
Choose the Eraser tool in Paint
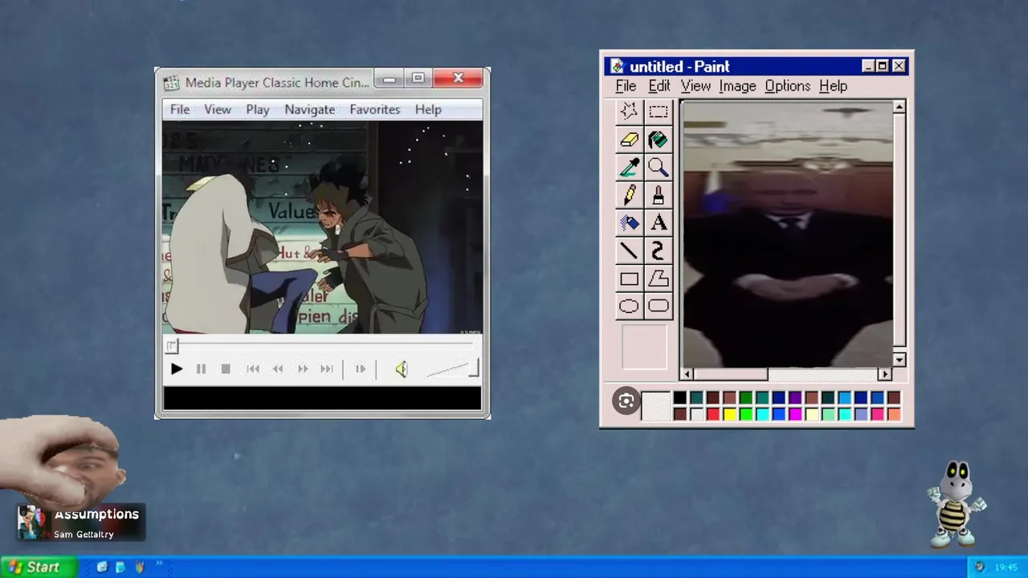[x=629, y=140]
